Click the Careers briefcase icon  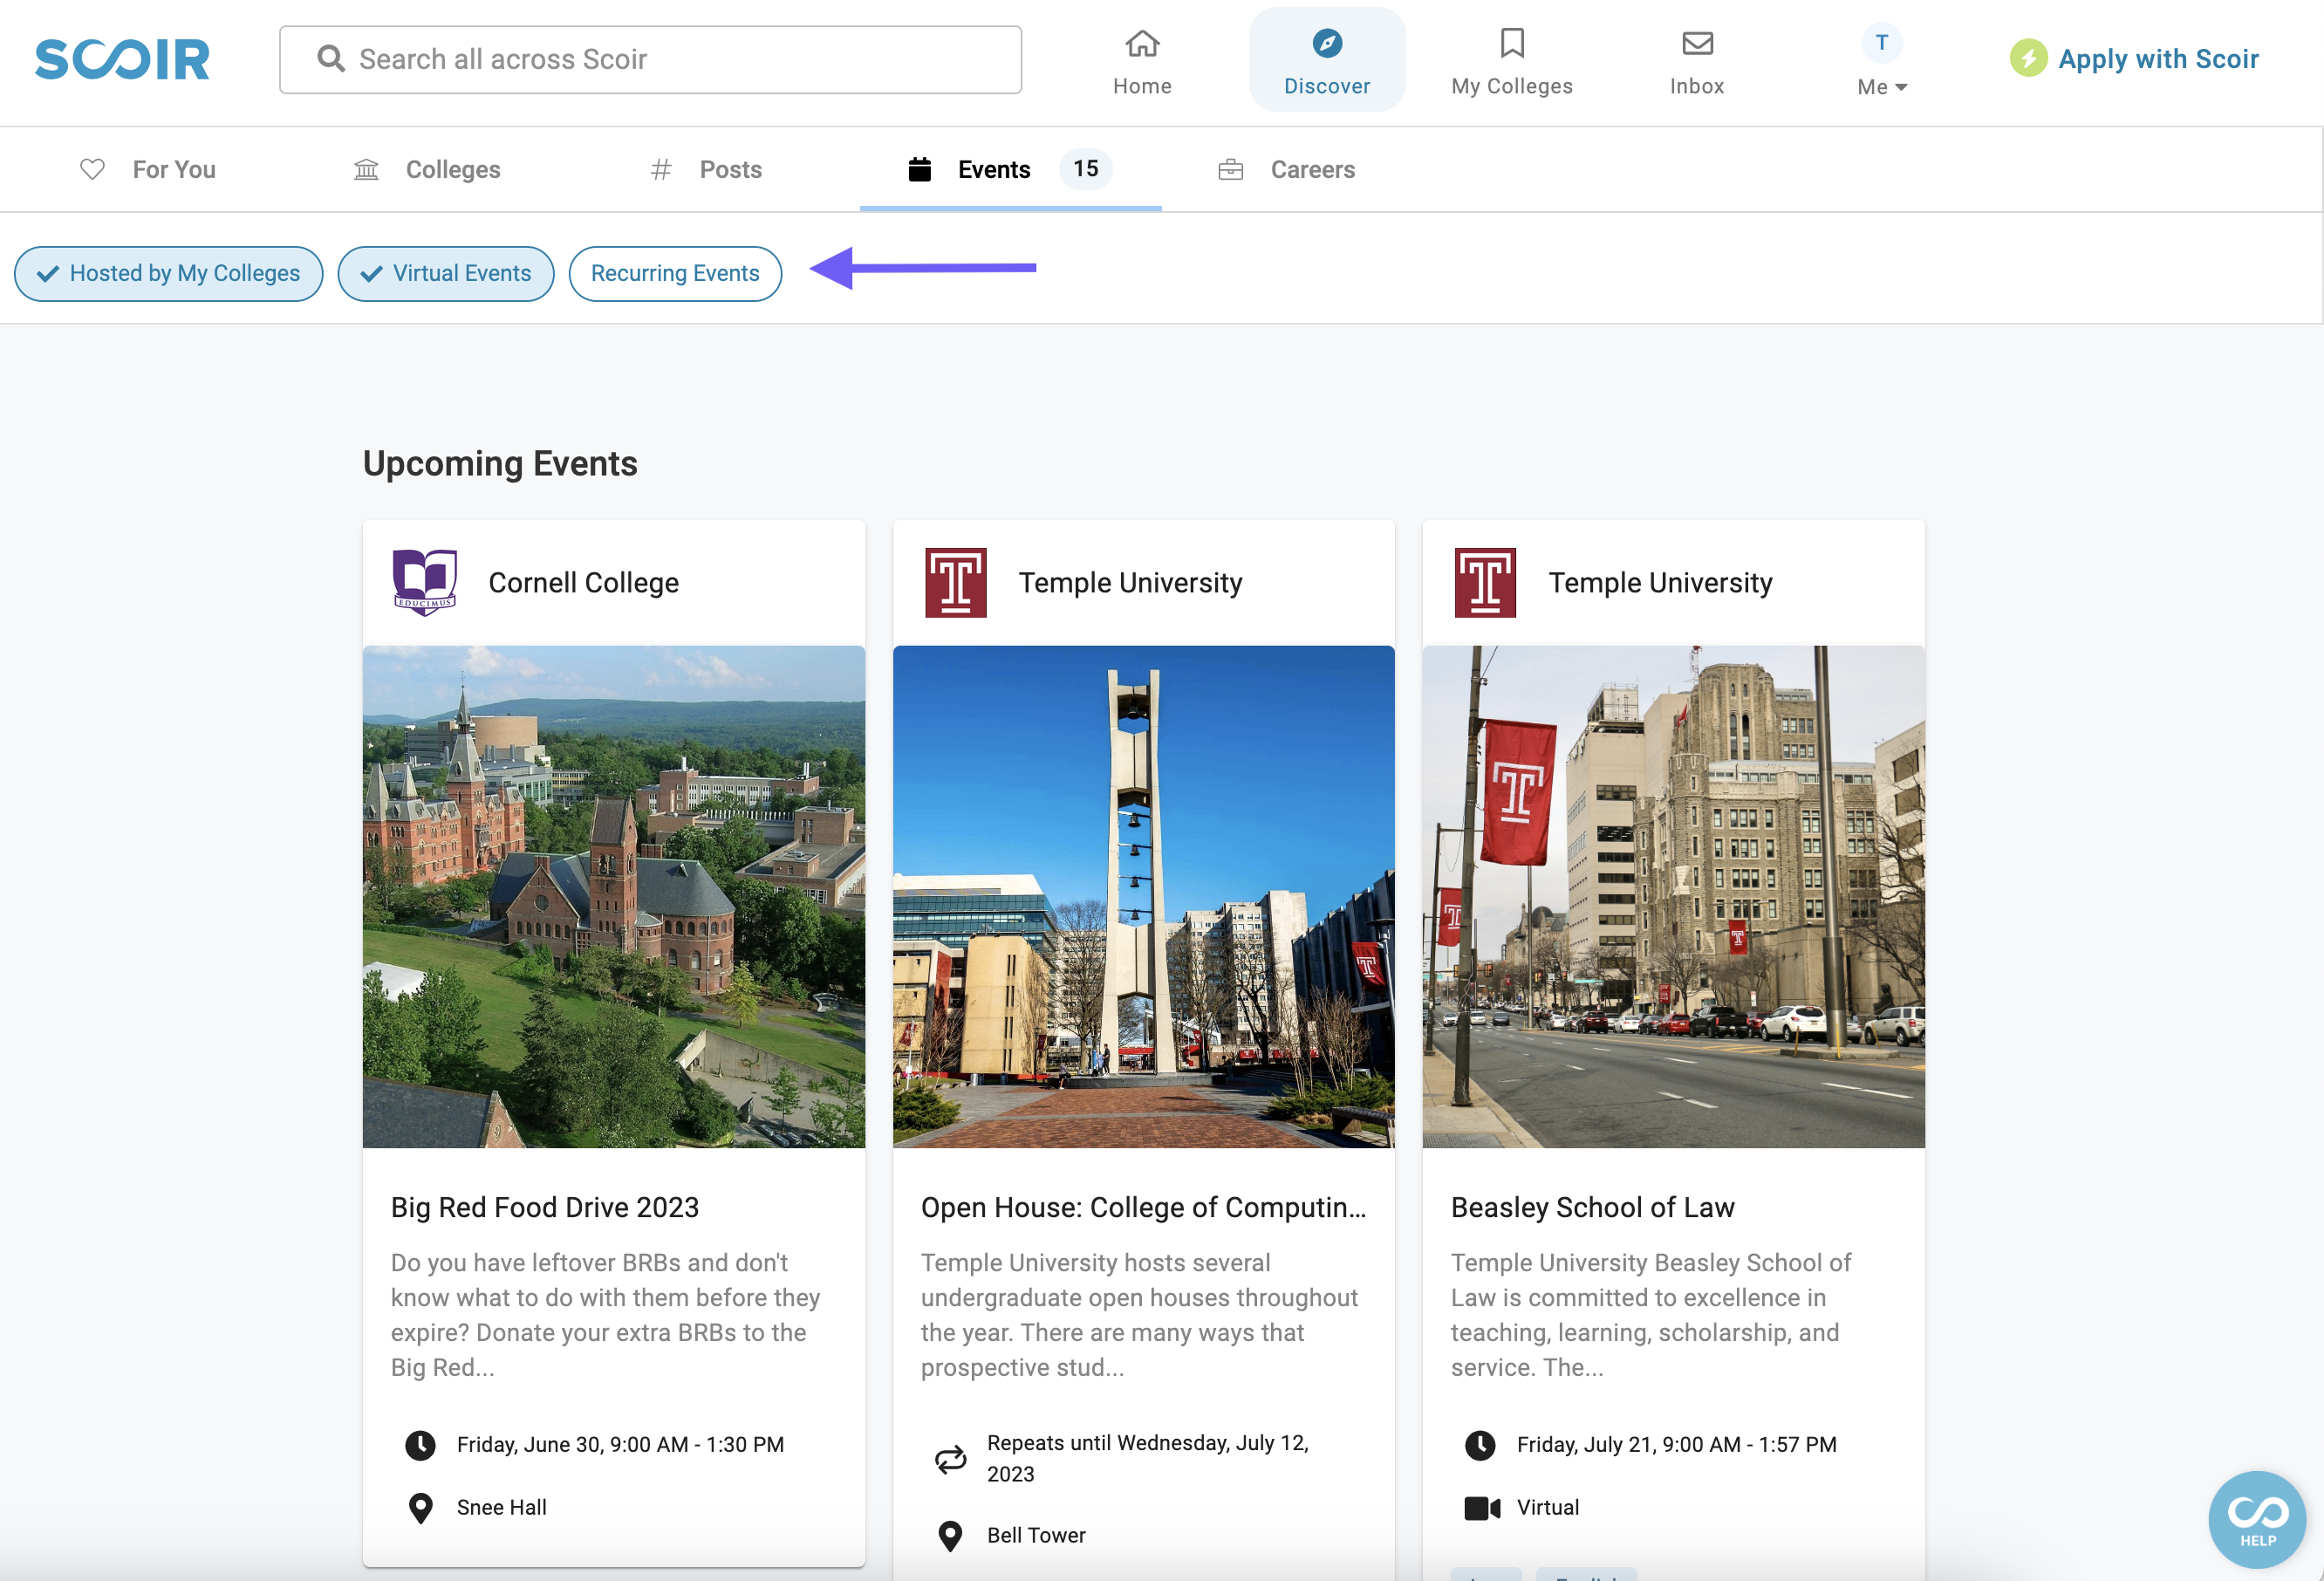point(1230,169)
